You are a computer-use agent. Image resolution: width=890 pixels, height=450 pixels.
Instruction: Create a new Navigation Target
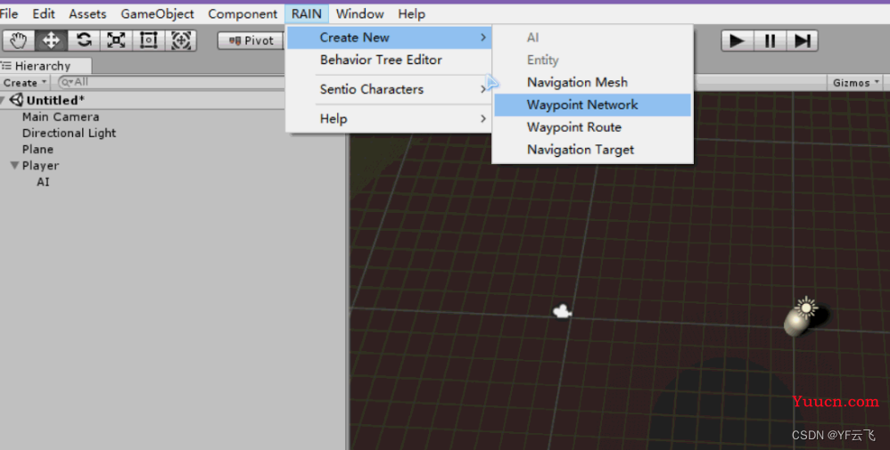pos(592,150)
